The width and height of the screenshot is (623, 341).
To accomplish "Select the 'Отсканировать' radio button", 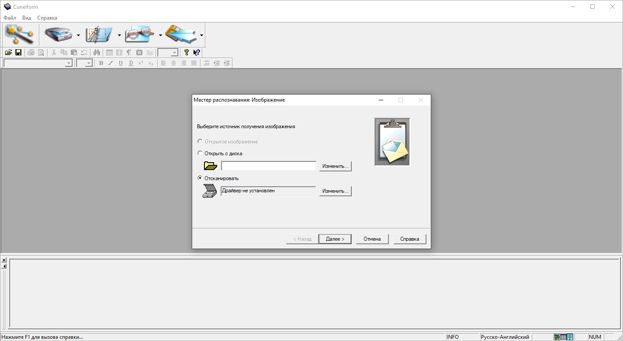I will (200, 178).
